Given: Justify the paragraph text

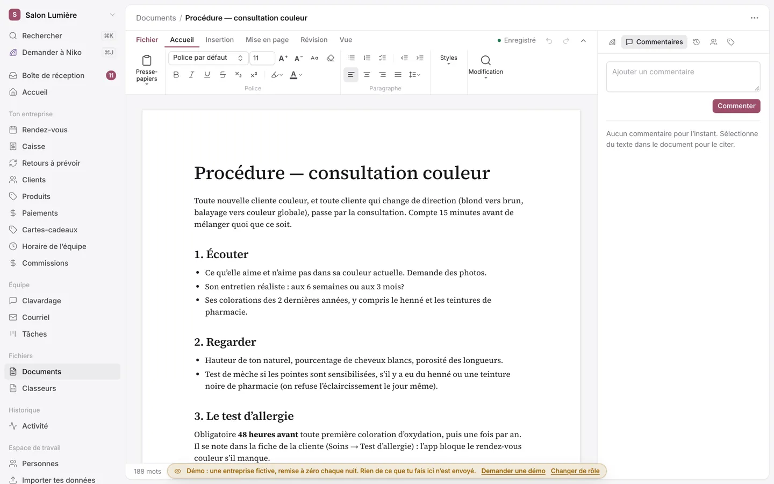Looking at the screenshot, I should [398, 75].
